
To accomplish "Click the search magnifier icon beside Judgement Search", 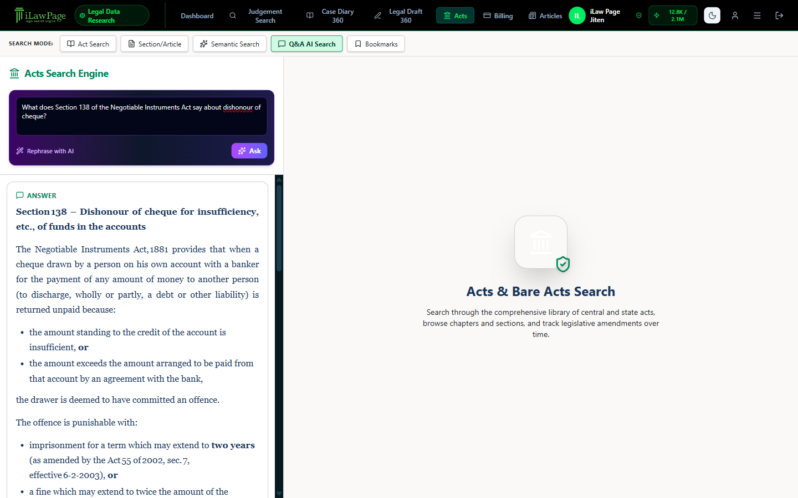I will click(233, 15).
